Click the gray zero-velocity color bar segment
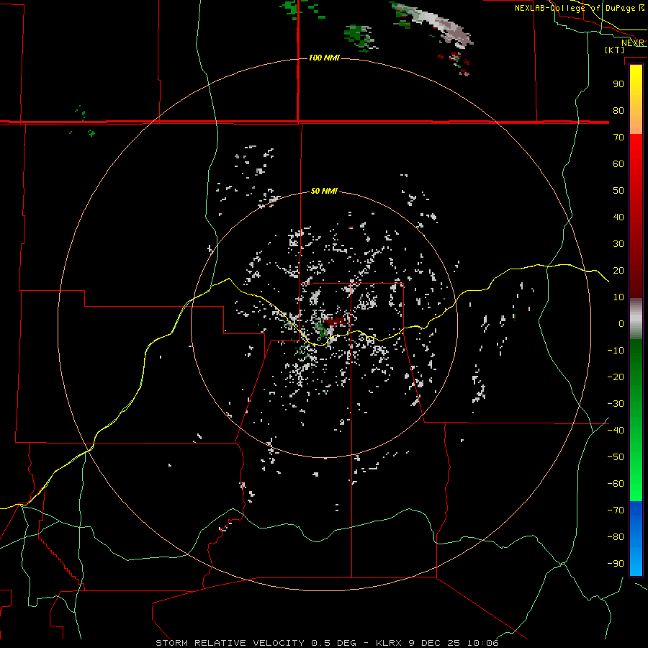Screen dimensions: 648x648 click(x=636, y=319)
